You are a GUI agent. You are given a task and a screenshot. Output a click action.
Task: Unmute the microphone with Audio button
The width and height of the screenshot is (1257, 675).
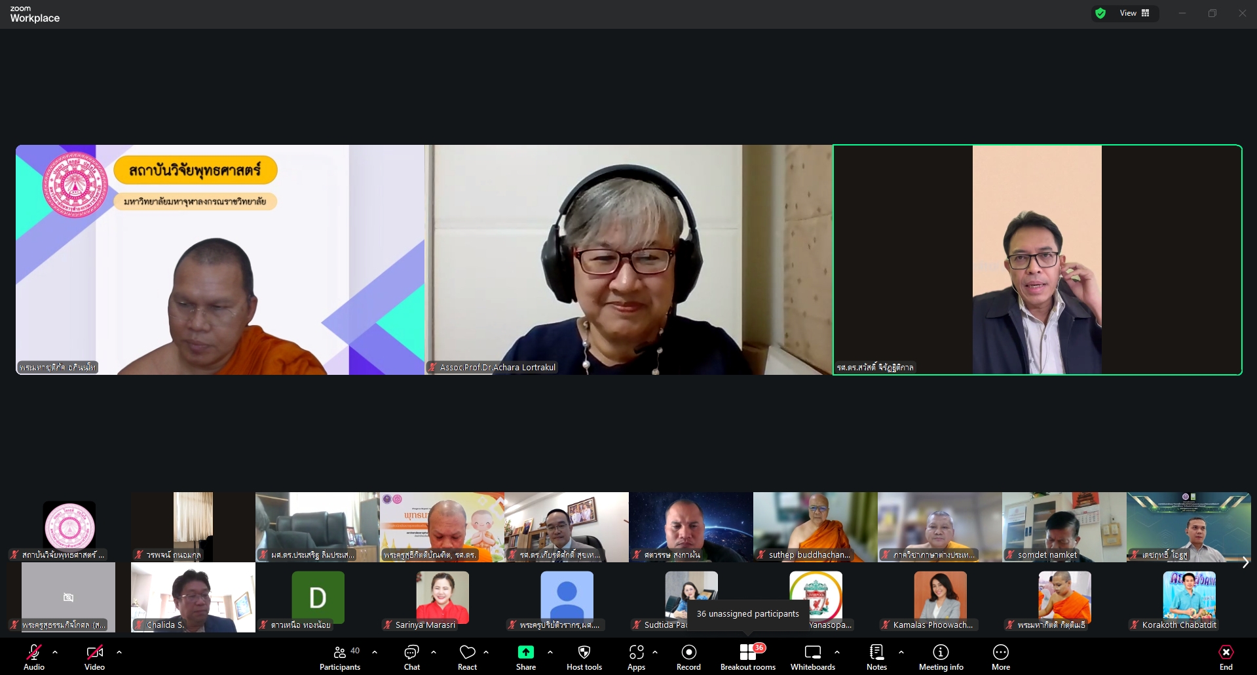point(34,657)
